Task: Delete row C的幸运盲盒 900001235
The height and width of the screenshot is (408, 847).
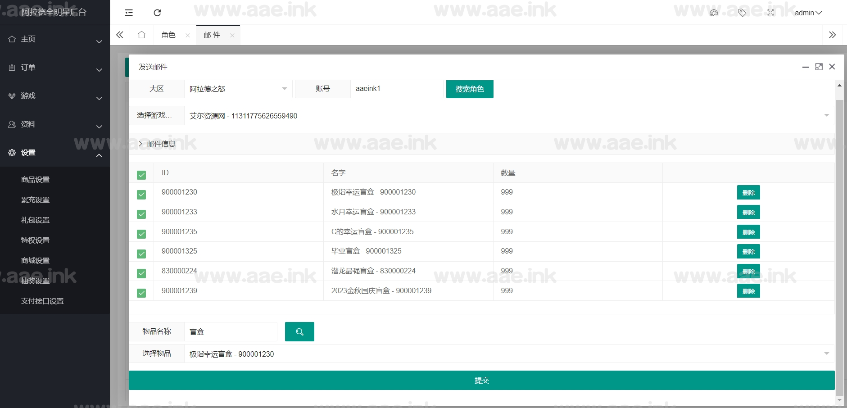Action: tap(748, 232)
